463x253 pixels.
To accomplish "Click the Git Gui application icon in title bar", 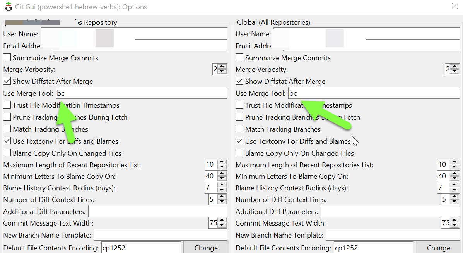I will point(8,7).
